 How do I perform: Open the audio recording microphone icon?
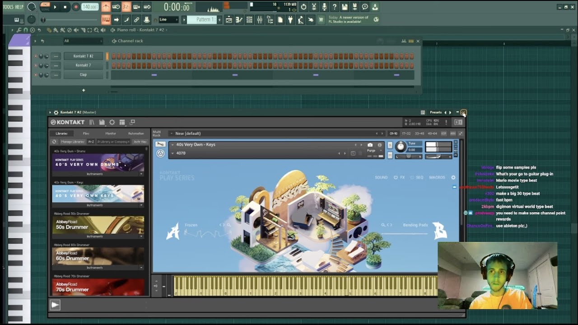point(324,7)
